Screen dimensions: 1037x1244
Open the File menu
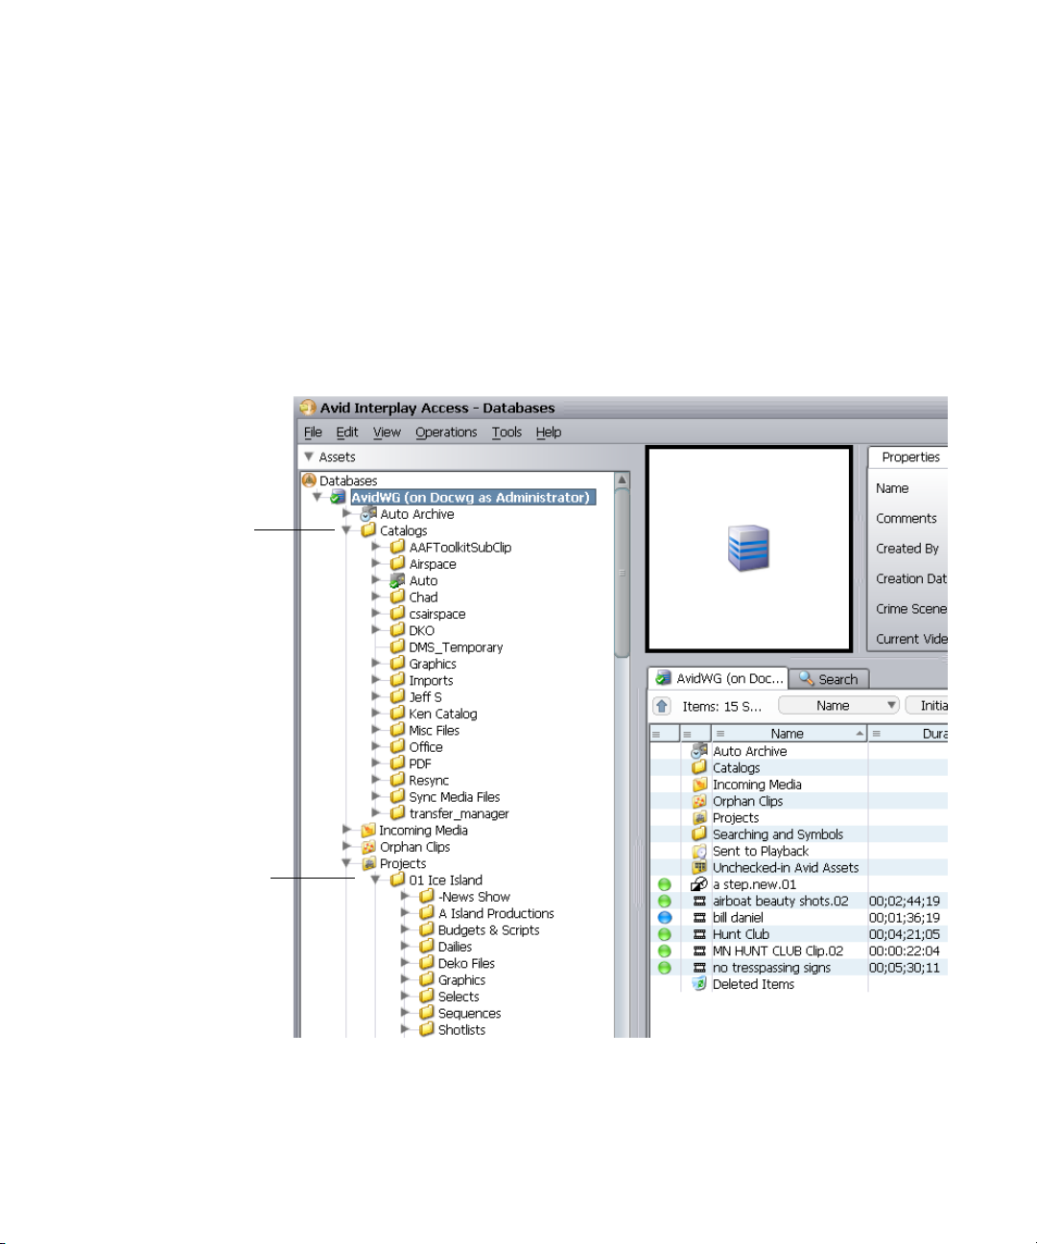313,433
